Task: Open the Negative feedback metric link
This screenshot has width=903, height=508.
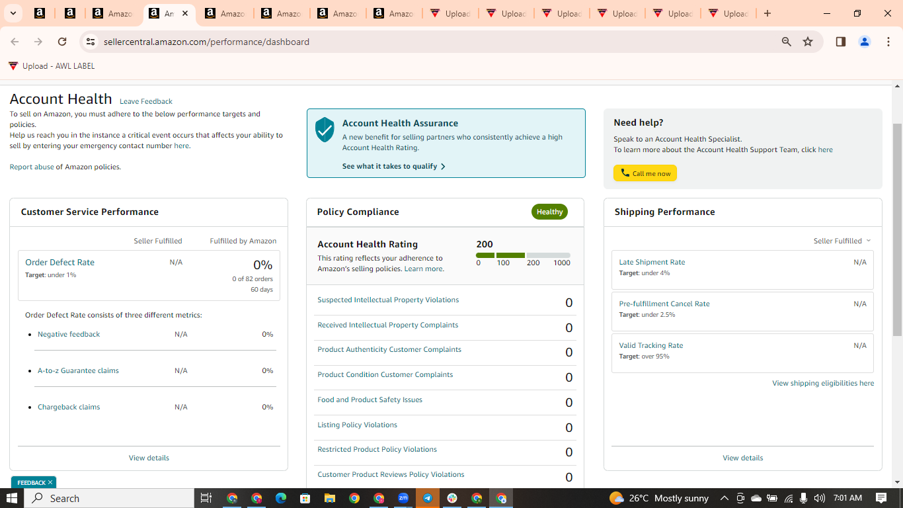Action: [x=69, y=334]
